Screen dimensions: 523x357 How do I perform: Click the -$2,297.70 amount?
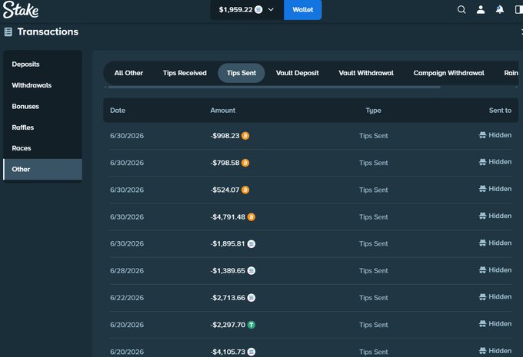(x=228, y=325)
